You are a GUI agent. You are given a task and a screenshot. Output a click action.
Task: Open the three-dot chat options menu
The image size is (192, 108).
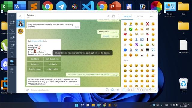tap(118, 16)
